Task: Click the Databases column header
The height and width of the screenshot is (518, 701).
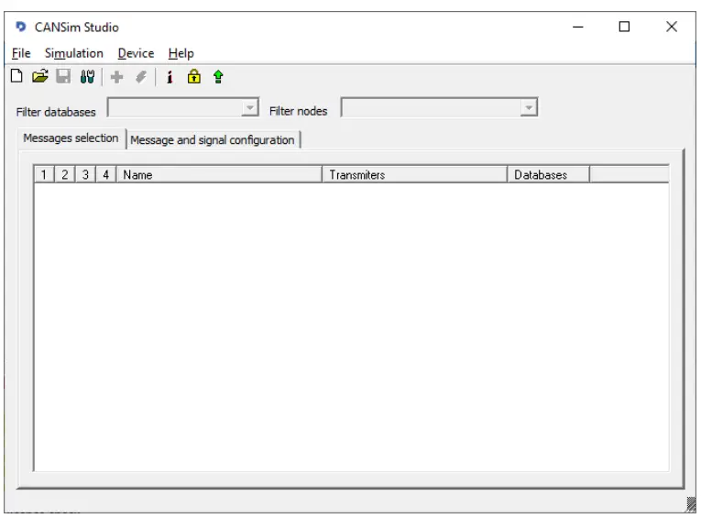Action: pos(548,174)
